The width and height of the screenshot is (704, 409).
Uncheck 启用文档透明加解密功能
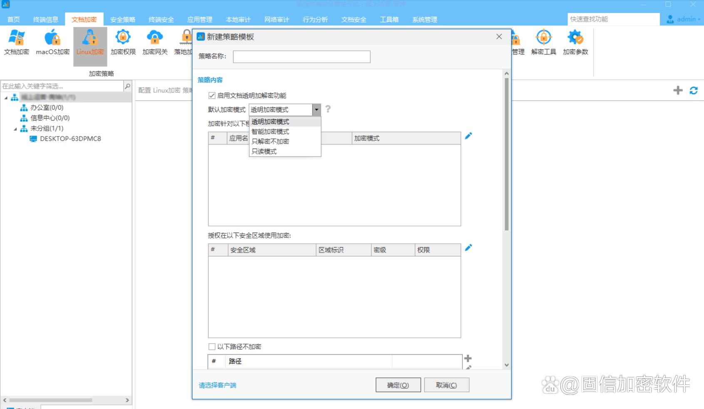tap(211, 95)
